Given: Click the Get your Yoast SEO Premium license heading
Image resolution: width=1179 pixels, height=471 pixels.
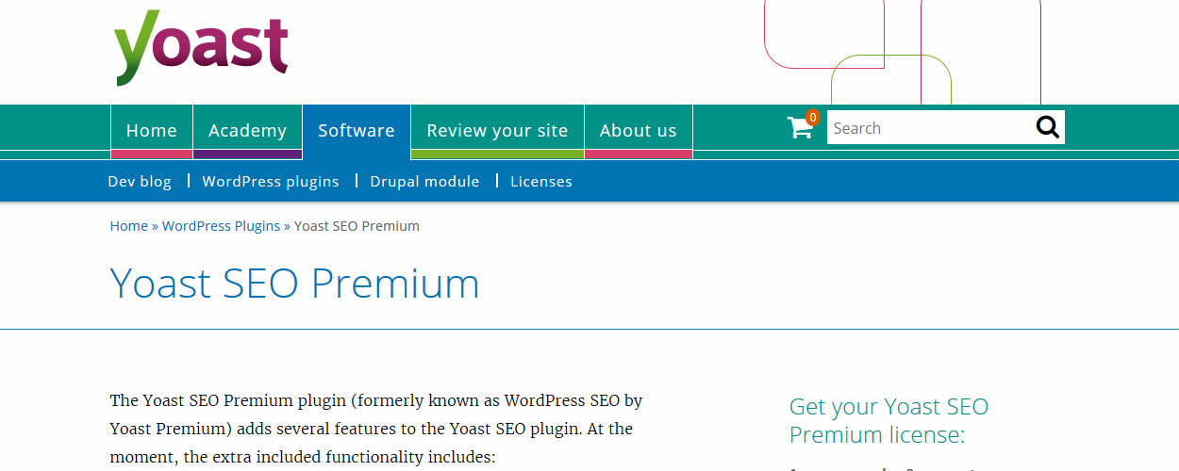Looking at the screenshot, I should point(888,421).
